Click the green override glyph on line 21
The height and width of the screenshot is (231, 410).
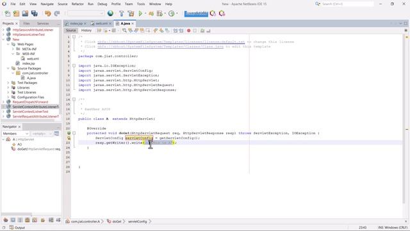click(69, 133)
